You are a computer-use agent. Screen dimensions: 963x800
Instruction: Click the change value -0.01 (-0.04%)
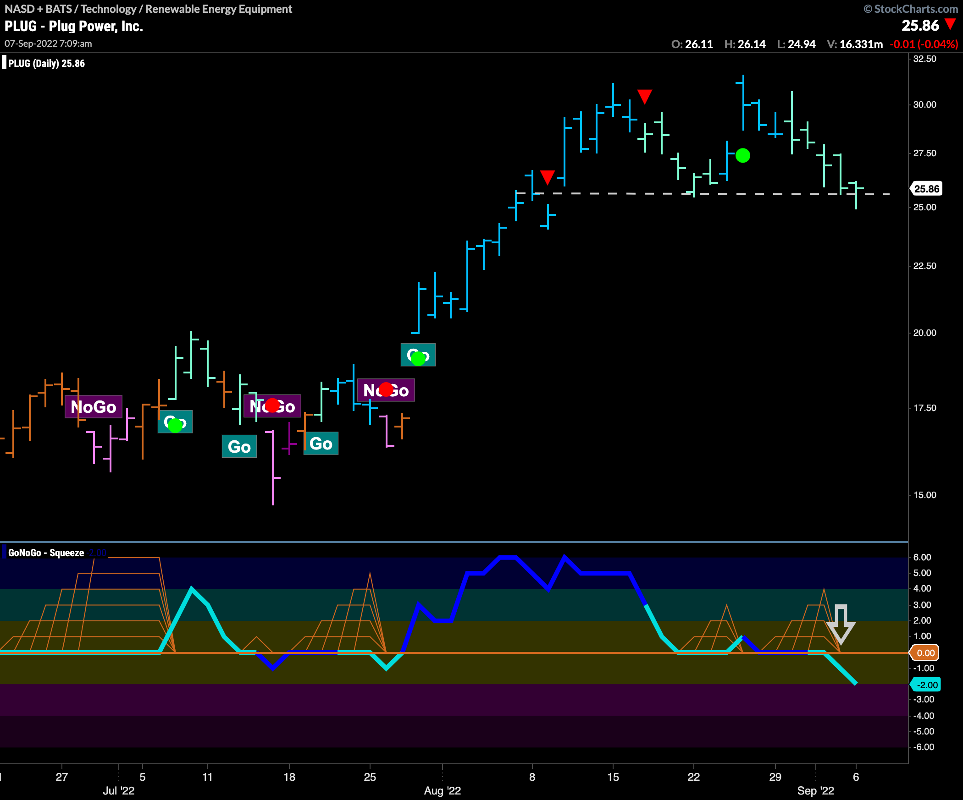pos(924,44)
